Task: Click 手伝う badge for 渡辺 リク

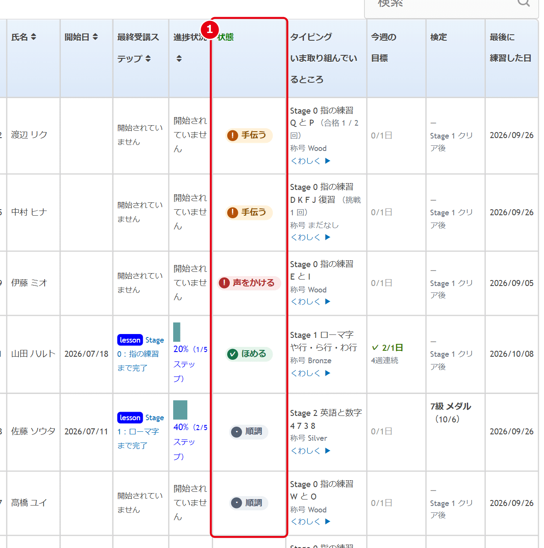Action: (x=249, y=135)
